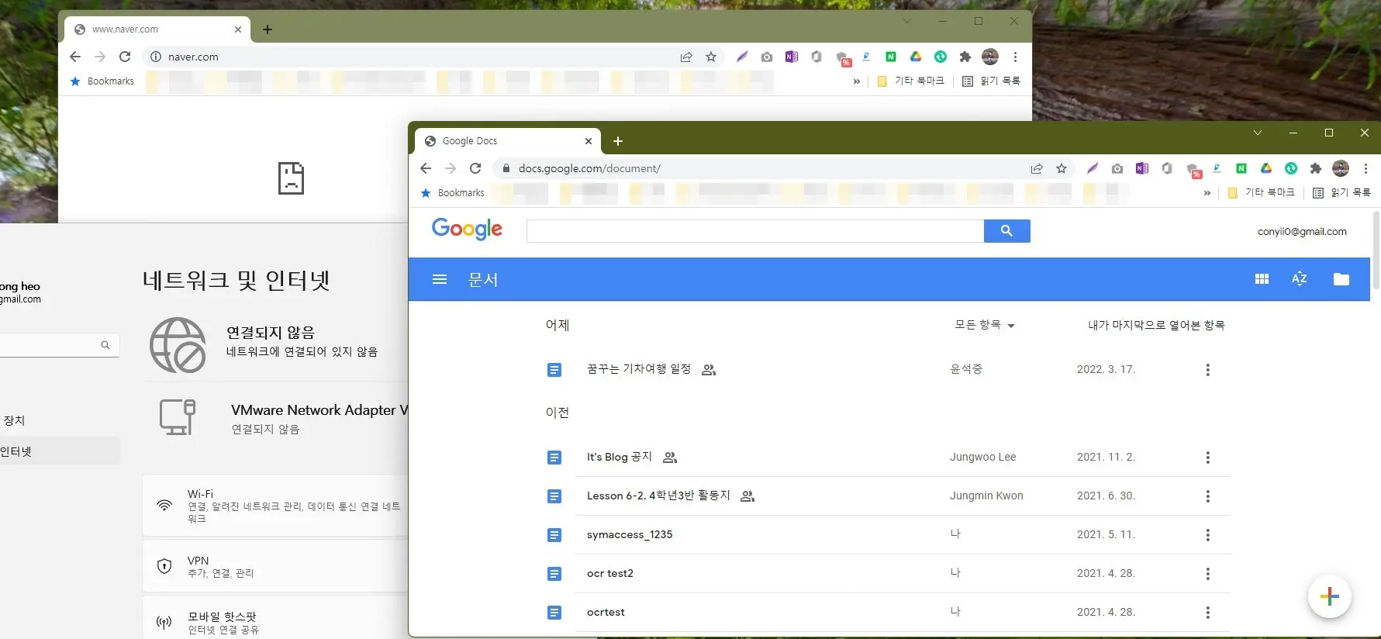This screenshot has width=1381, height=639.
Task: Open the ocr test2 document
Action: [610, 573]
